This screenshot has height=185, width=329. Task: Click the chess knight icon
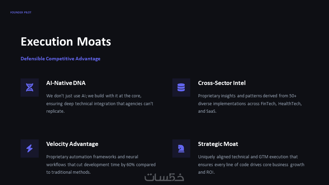click(x=181, y=148)
